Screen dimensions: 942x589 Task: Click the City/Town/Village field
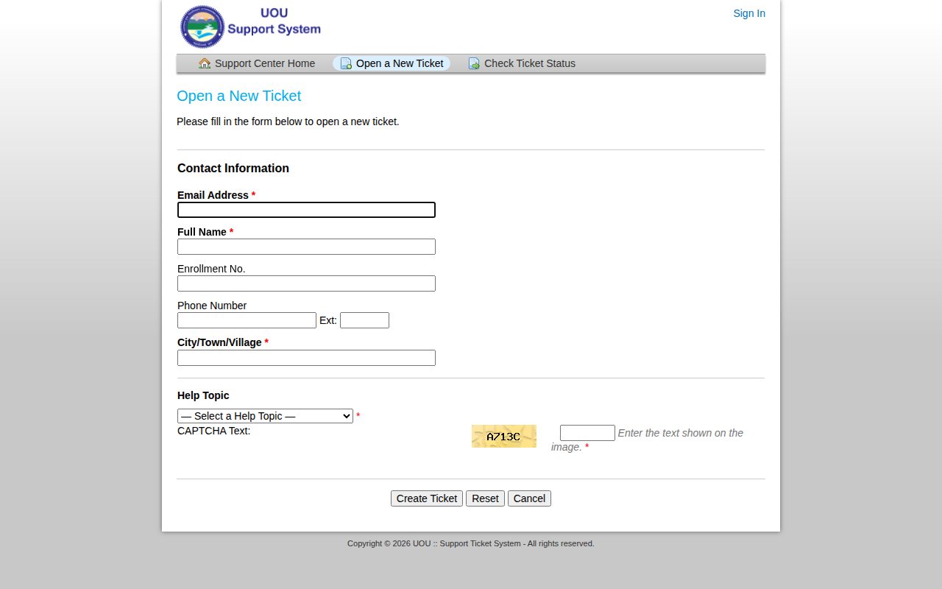click(306, 358)
